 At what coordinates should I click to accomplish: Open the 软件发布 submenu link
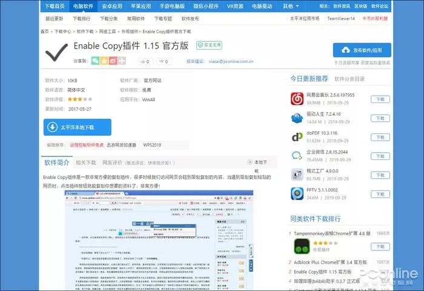(190, 19)
